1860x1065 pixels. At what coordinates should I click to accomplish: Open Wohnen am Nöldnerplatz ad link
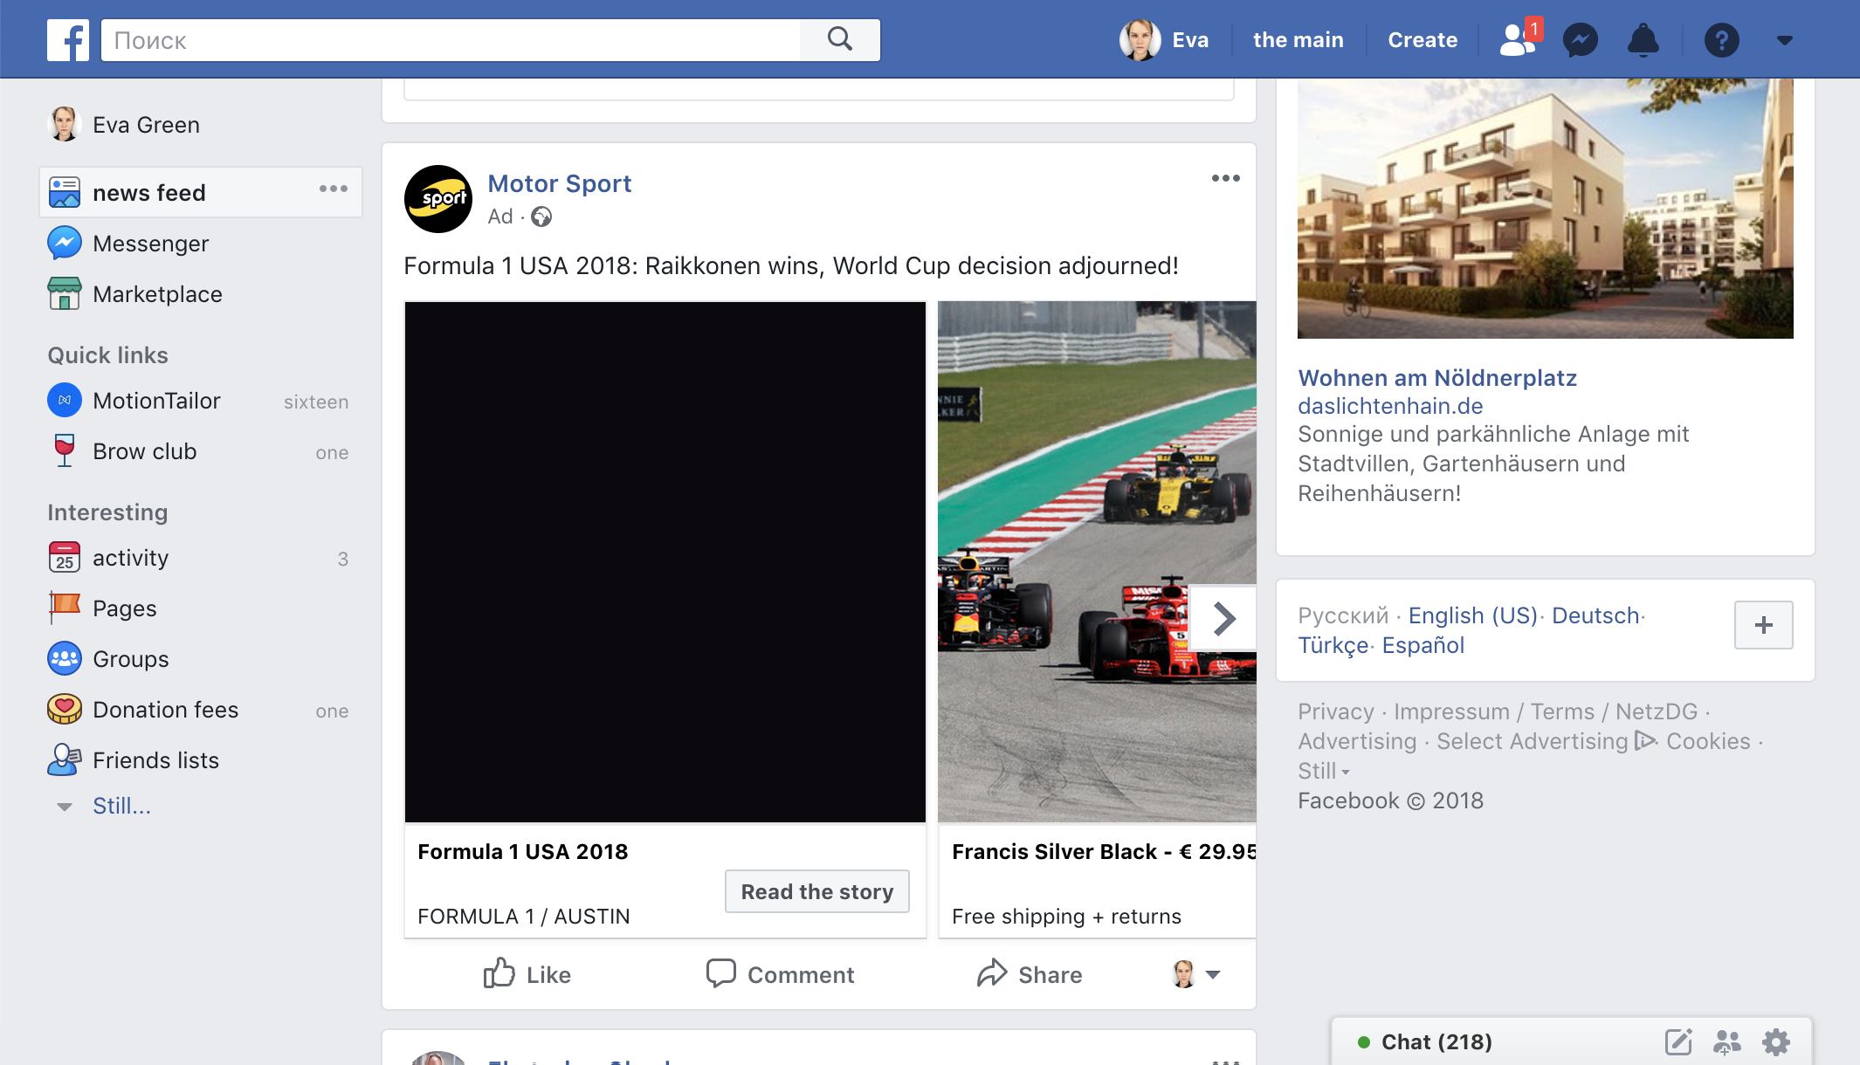click(x=1437, y=378)
